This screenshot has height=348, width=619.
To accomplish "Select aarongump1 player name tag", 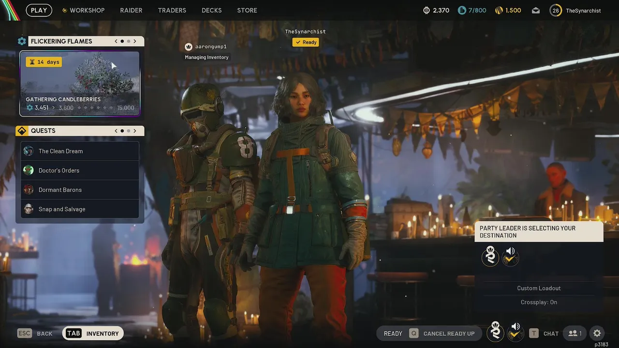I will point(211,47).
